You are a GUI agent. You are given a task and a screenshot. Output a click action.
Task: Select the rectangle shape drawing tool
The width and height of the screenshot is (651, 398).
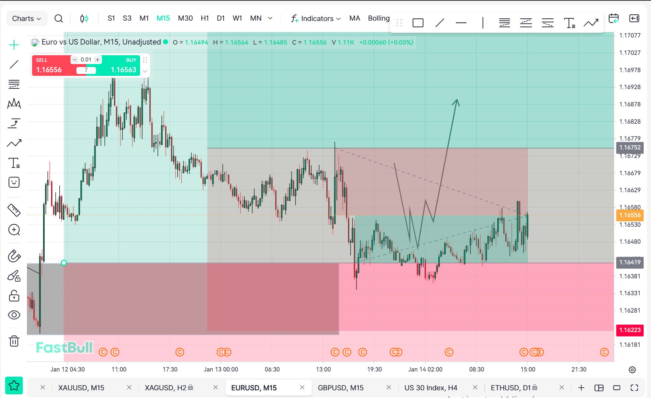(418, 23)
